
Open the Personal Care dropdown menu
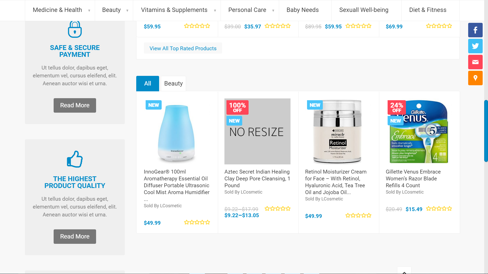tap(273, 10)
